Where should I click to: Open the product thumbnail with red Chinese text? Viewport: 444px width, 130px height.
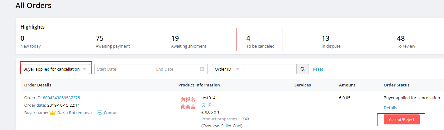pyautogui.click(x=188, y=103)
